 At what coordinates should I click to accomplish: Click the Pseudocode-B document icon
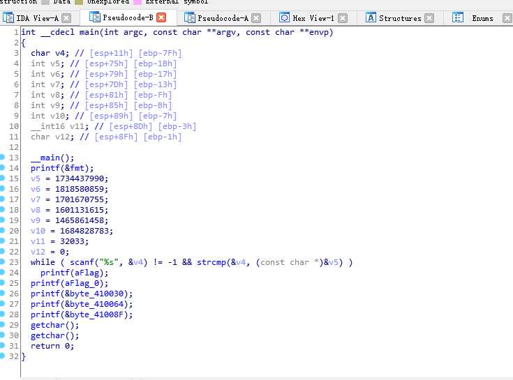point(94,17)
